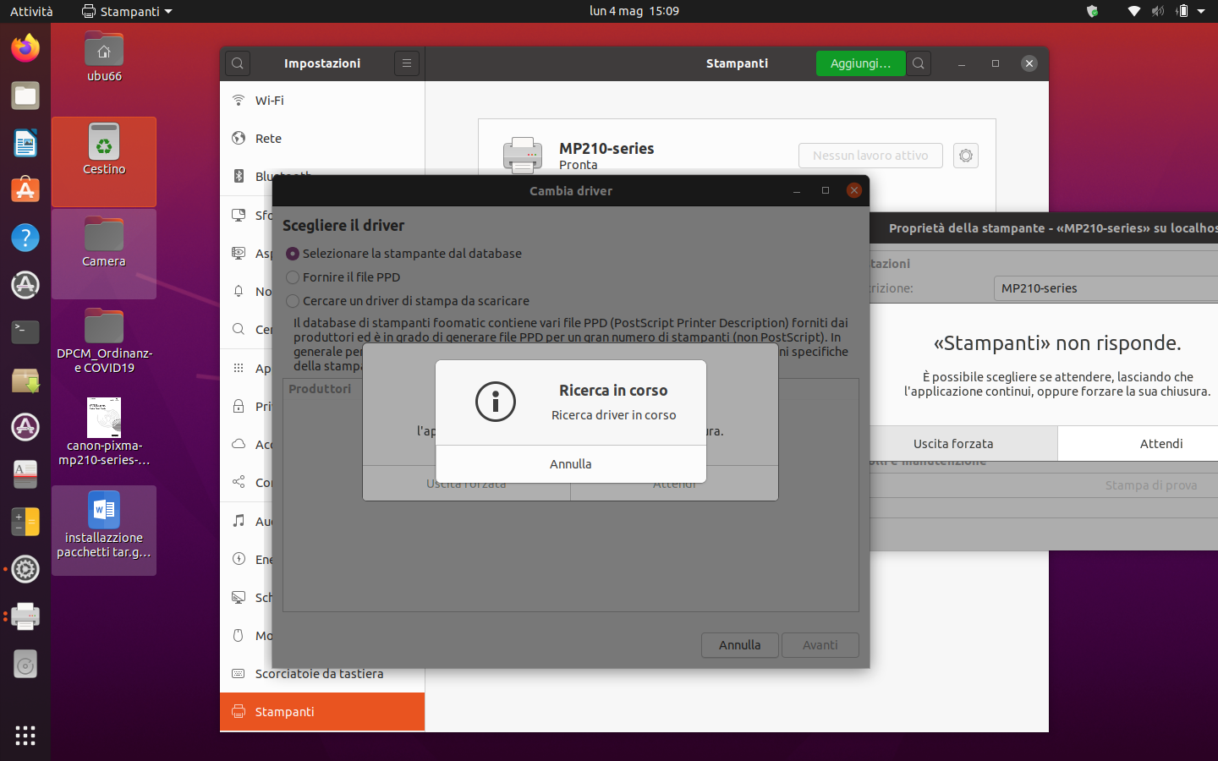The height and width of the screenshot is (761, 1218).
Task: Click Stampa di prova in Proprietà window
Action: point(1150,485)
